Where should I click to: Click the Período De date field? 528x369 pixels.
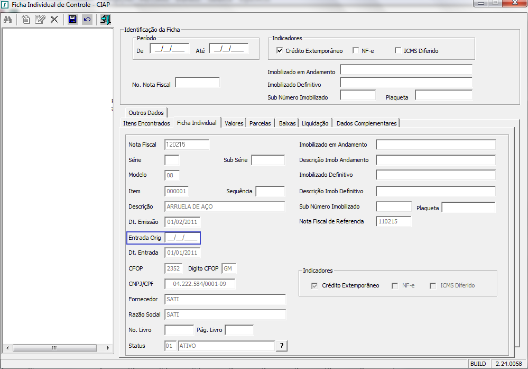click(169, 49)
